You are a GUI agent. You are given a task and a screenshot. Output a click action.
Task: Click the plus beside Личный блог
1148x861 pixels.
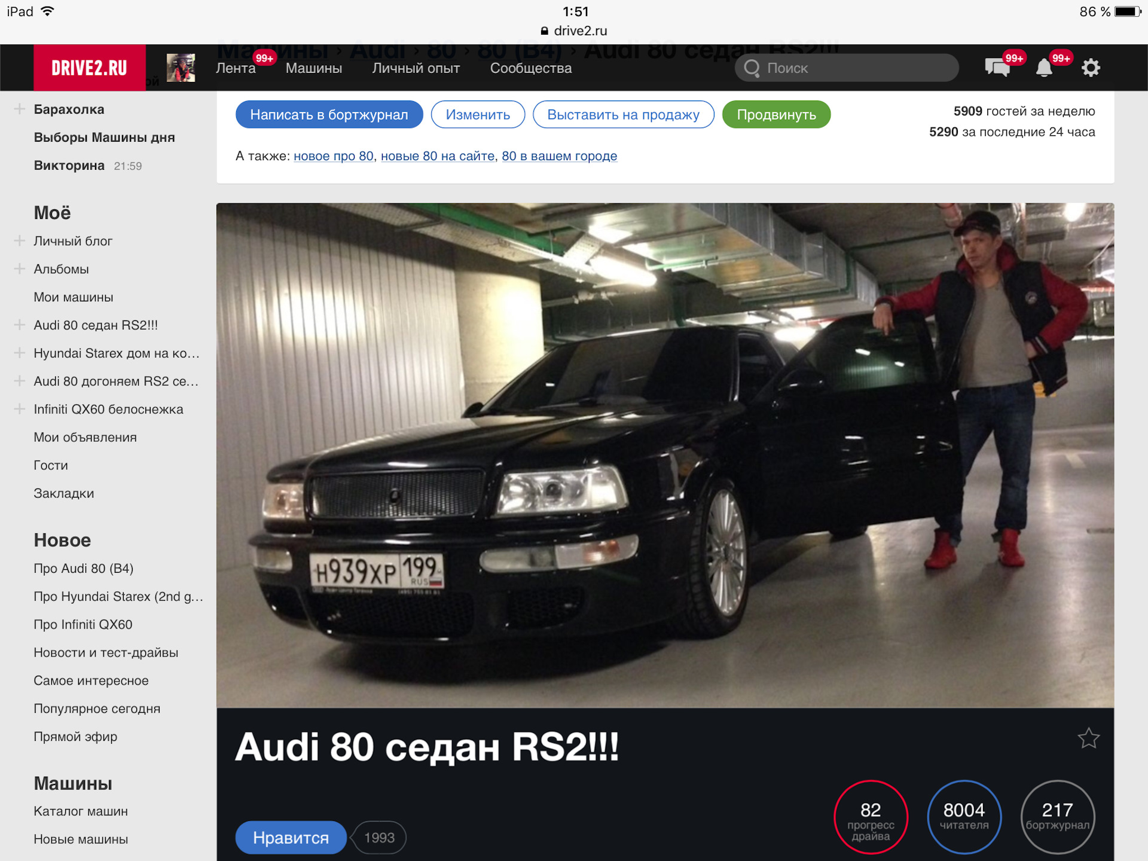(x=20, y=241)
